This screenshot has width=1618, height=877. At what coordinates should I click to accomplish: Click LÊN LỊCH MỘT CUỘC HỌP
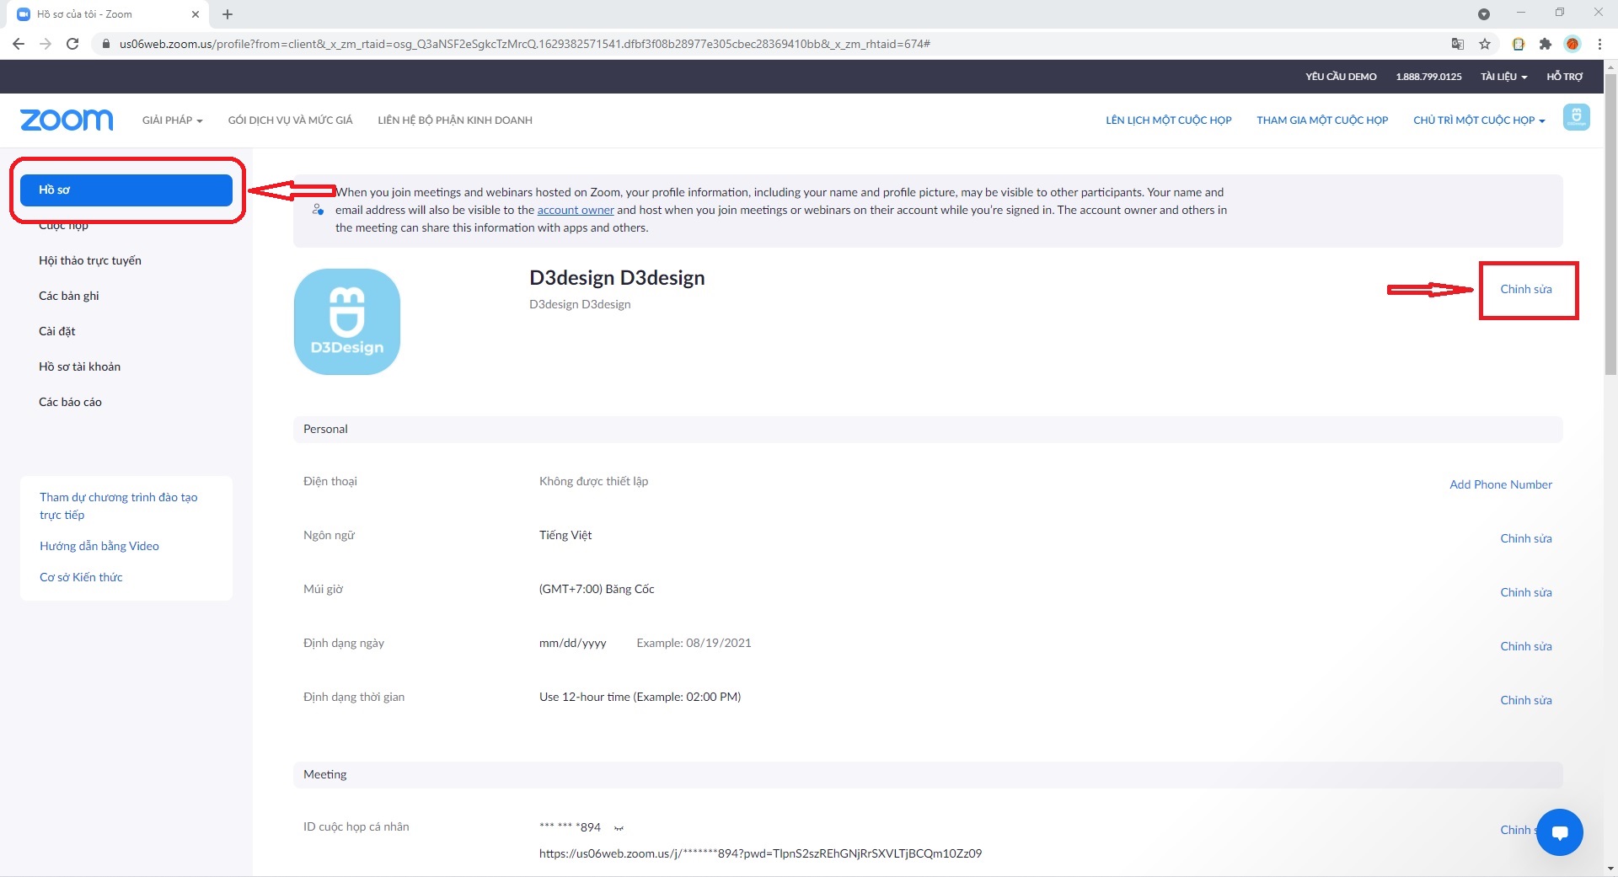coord(1169,120)
